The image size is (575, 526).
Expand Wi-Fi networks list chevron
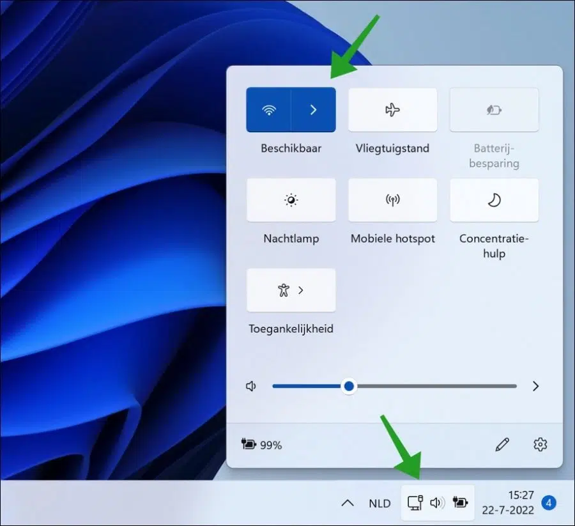[314, 110]
